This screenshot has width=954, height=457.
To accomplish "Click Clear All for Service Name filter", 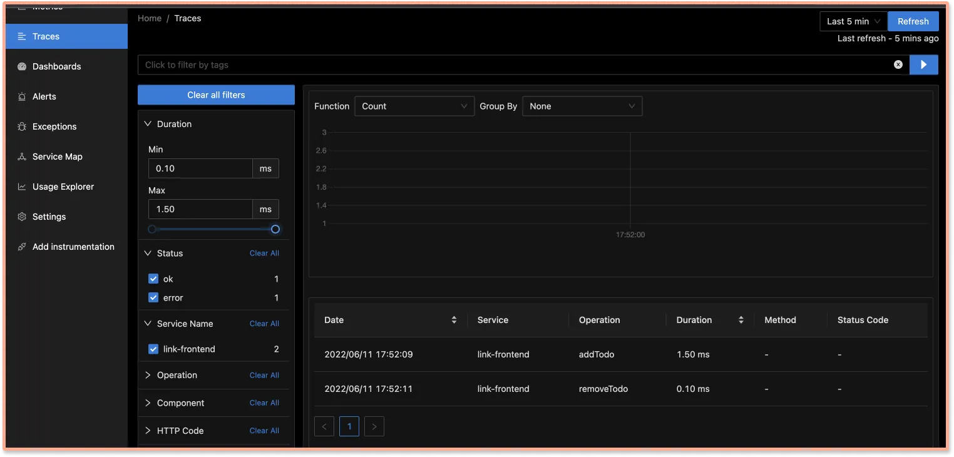I will 264,324.
